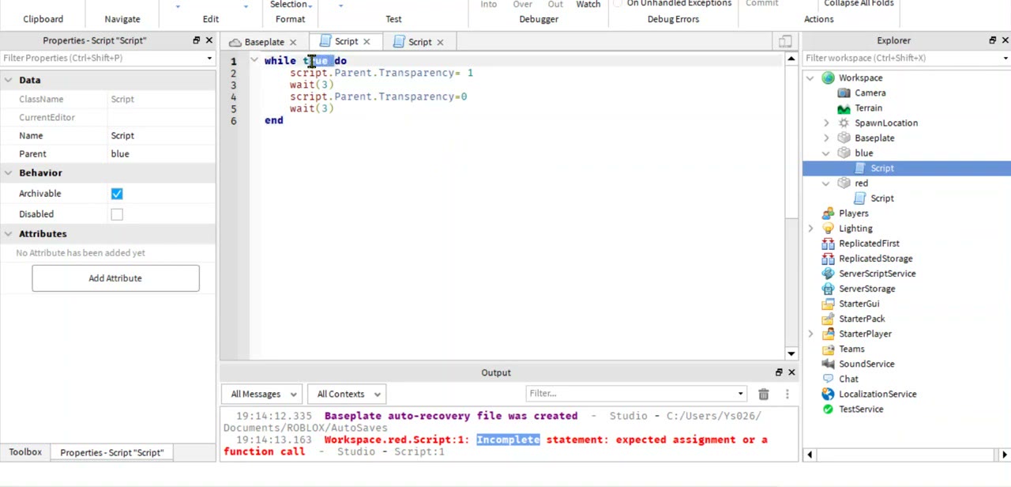Select TestService in Explorer

tap(861, 409)
